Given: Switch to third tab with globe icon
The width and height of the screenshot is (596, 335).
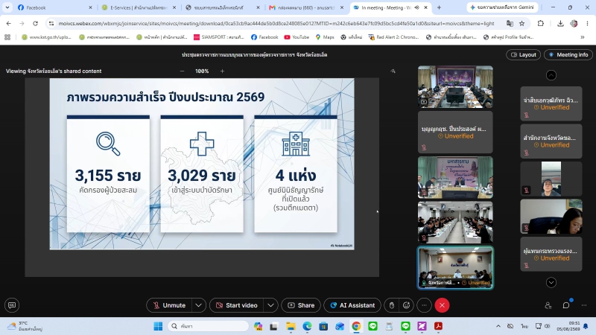Looking at the screenshot, I should point(222,7).
